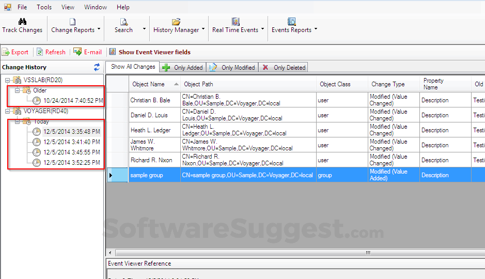Sort by the Object Name column header
Viewport: 485px width, 279px height.
tap(154, 84)
